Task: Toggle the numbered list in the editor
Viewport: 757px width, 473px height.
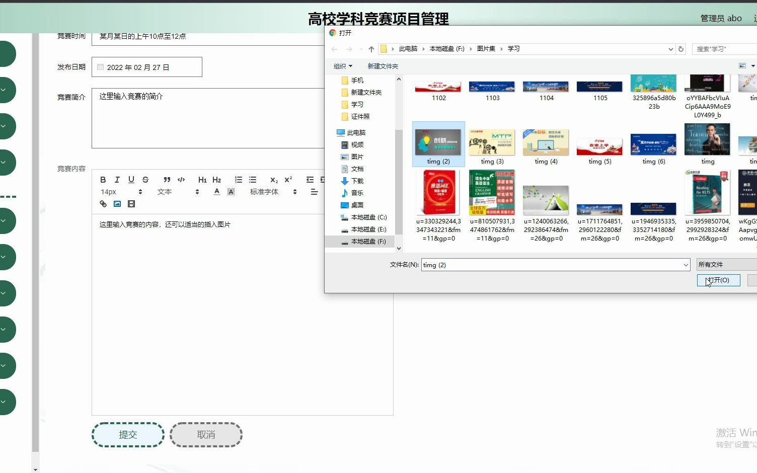Action: pos(238,180)
